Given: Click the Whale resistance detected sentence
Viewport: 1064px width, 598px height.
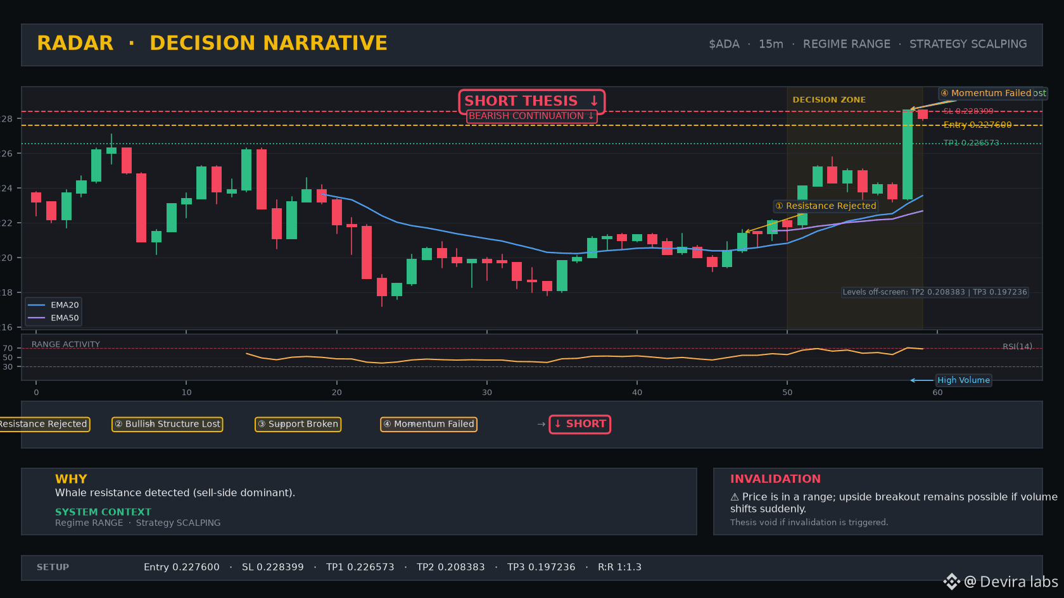Looking at the screenshot, I should 175,493.
